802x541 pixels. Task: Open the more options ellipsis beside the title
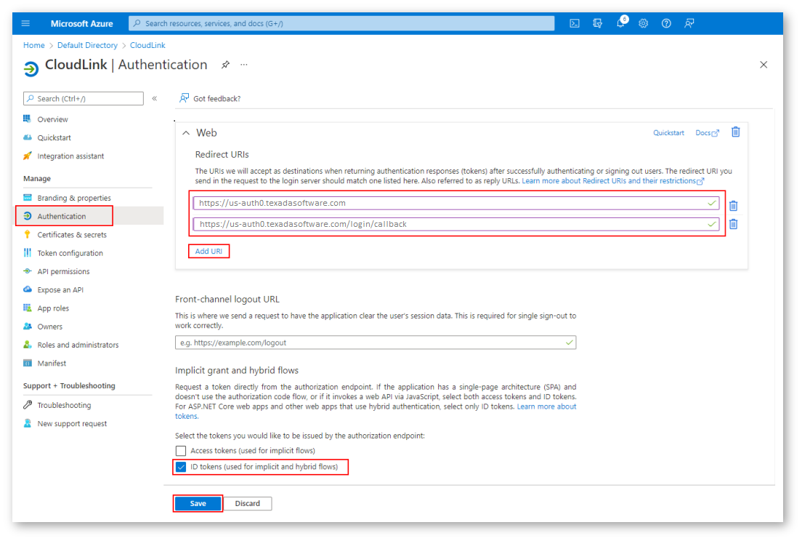[x=244, y=65]
